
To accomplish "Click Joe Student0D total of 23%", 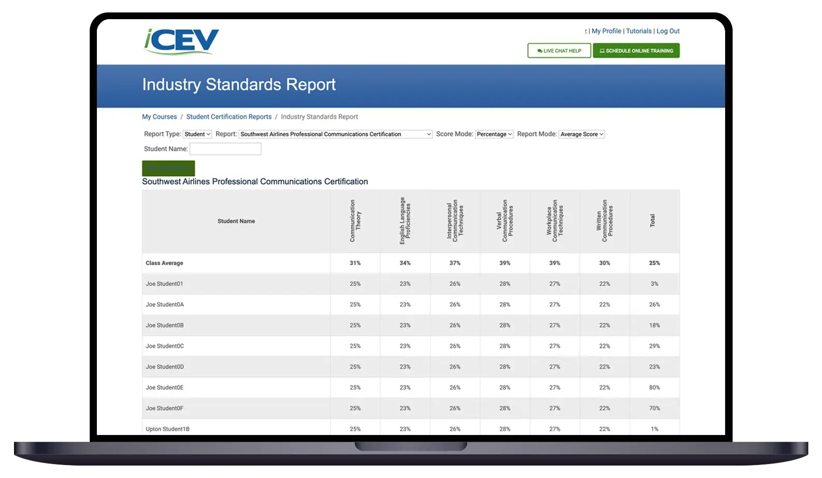I will [x=655, y=367].
